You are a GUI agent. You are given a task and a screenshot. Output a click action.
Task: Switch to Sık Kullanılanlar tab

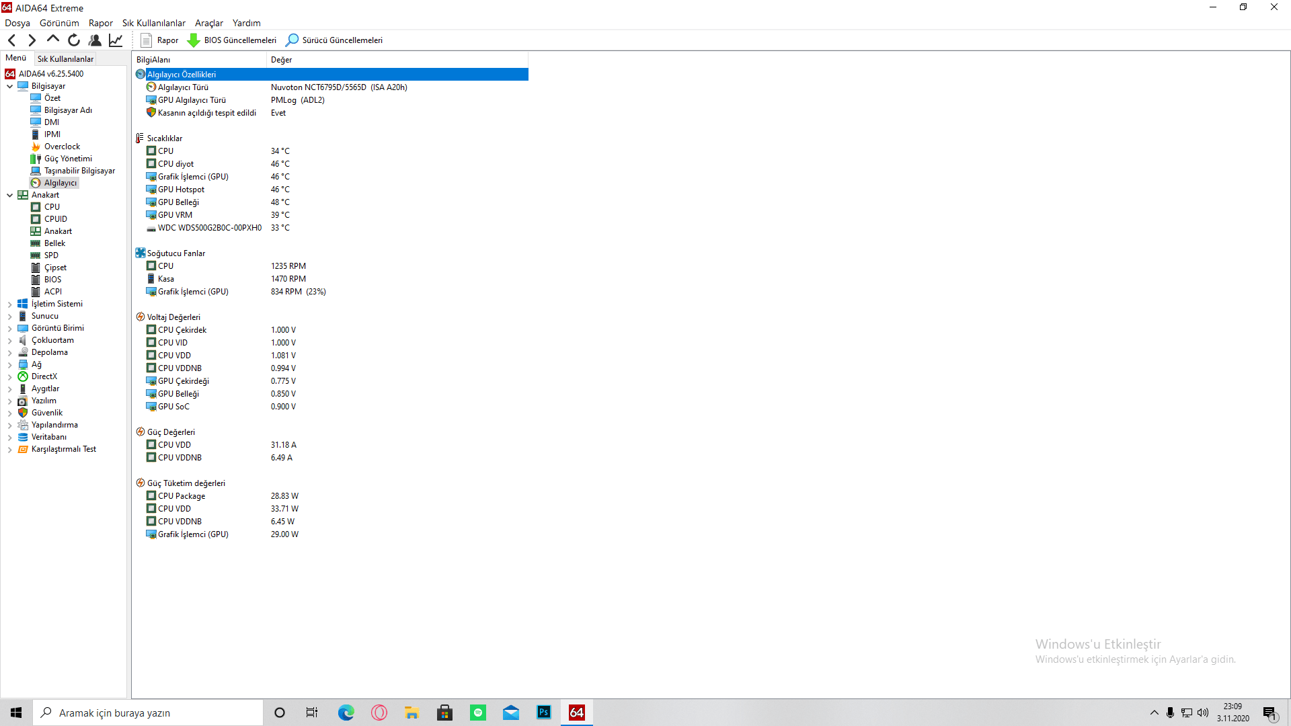coord(65,59)
